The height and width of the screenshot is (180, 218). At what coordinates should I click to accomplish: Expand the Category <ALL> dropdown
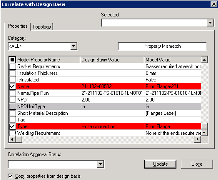click(x=74, y=46)
